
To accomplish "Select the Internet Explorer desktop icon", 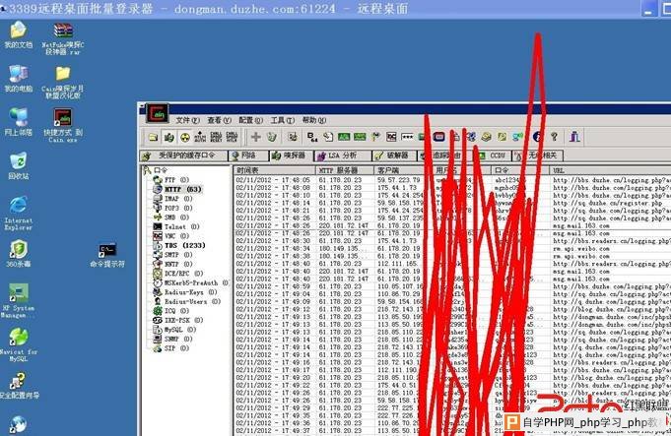I will pyautogui.click(x=19, y=213).
